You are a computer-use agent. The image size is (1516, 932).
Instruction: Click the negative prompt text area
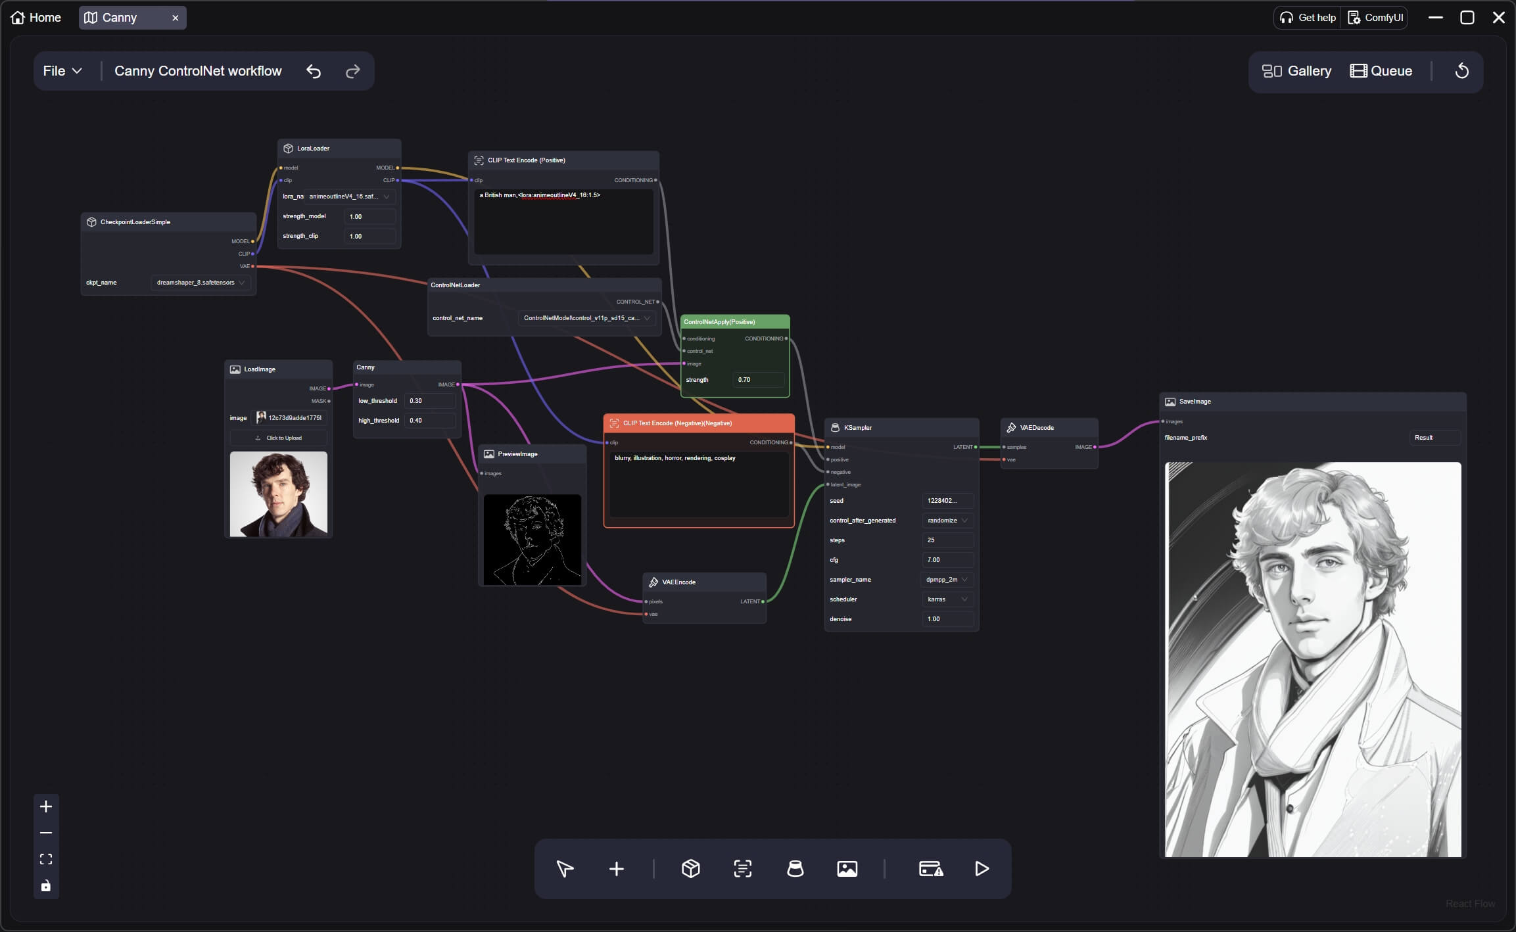click(699, 484)
